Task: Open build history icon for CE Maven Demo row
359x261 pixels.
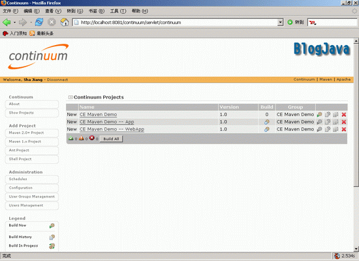Action: point(328,114)
